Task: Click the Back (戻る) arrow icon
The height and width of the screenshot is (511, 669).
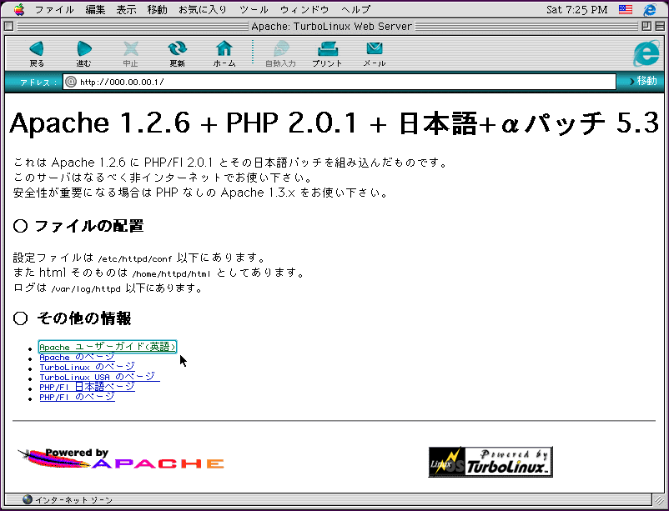Action: 37,48
